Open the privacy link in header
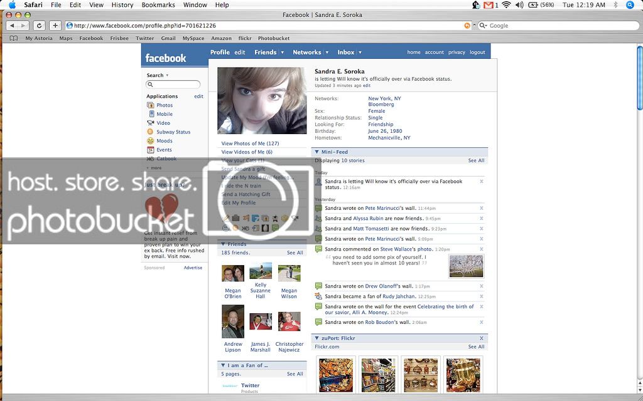643x401 pixels. tap(457, 53)
